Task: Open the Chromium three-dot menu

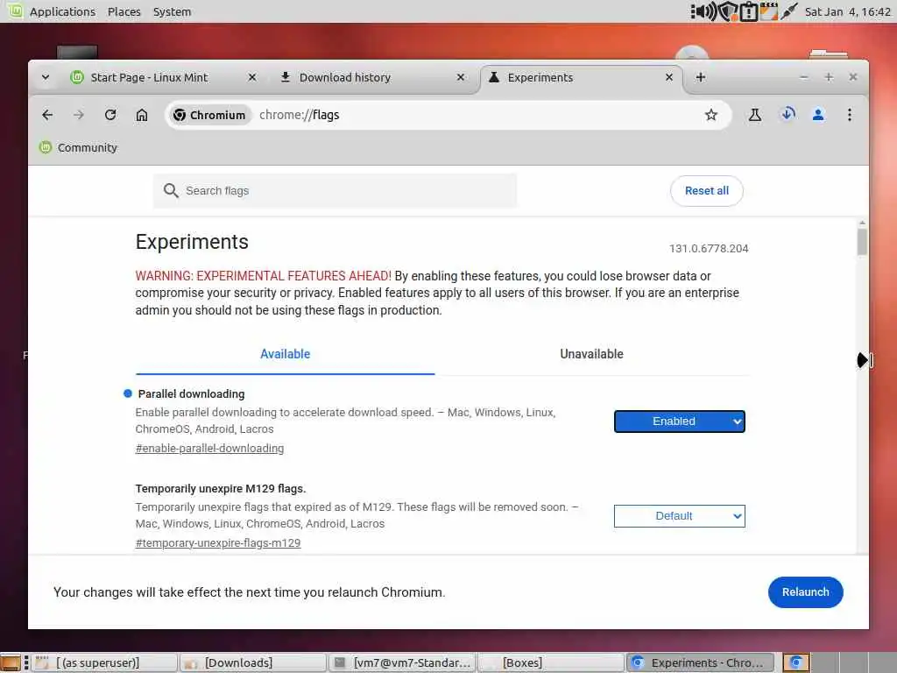Action: tap(850, 115)
